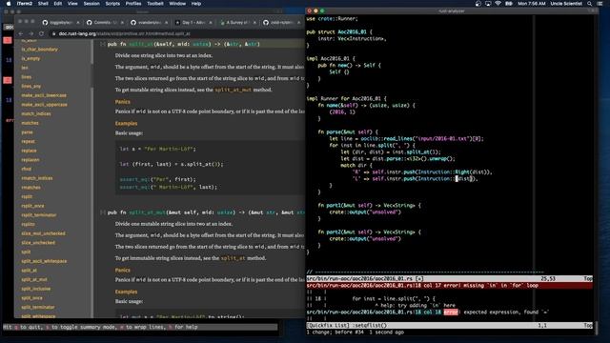Follow split_at_mut link in split_at description

click(233, 90)
